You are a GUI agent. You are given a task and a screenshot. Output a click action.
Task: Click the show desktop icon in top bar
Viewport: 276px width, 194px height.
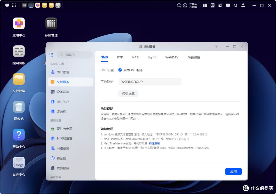[7, 5]
